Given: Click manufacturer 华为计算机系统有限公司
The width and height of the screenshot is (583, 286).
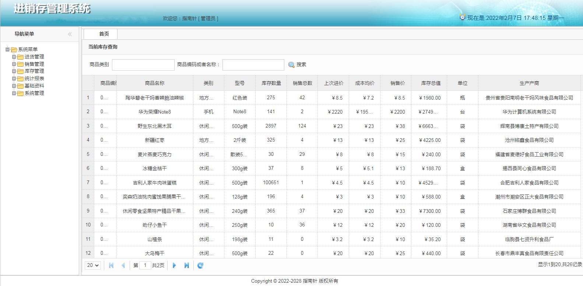Looking at the screenshot, I should [x=529, y=112].
